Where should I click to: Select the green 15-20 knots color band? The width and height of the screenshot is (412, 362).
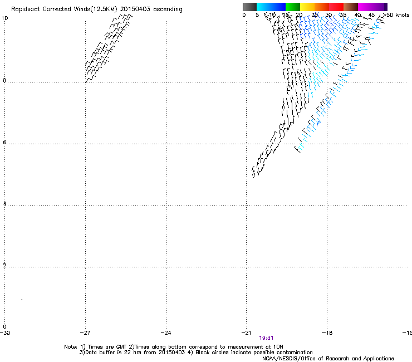coord(293,7)
